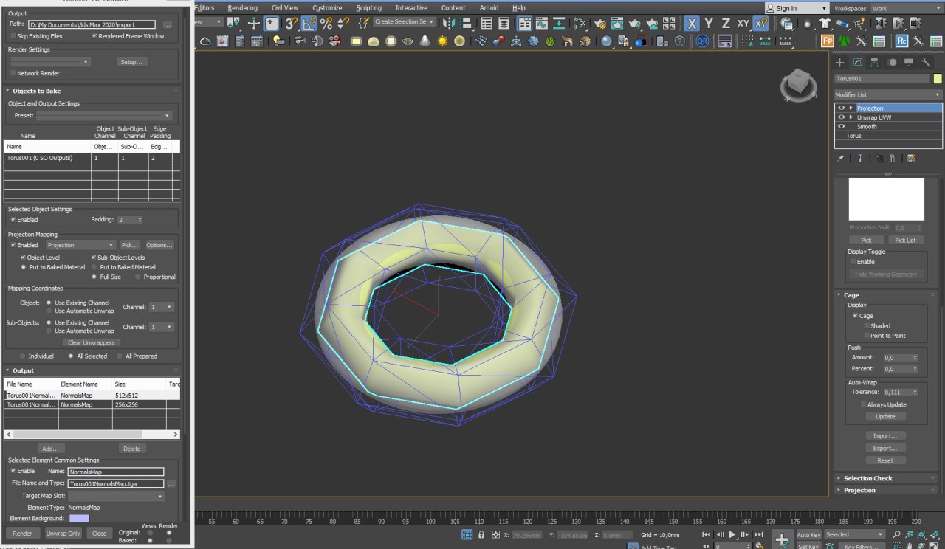
Task: Remove modifier with the trash icon
Action: click(892, 159)
